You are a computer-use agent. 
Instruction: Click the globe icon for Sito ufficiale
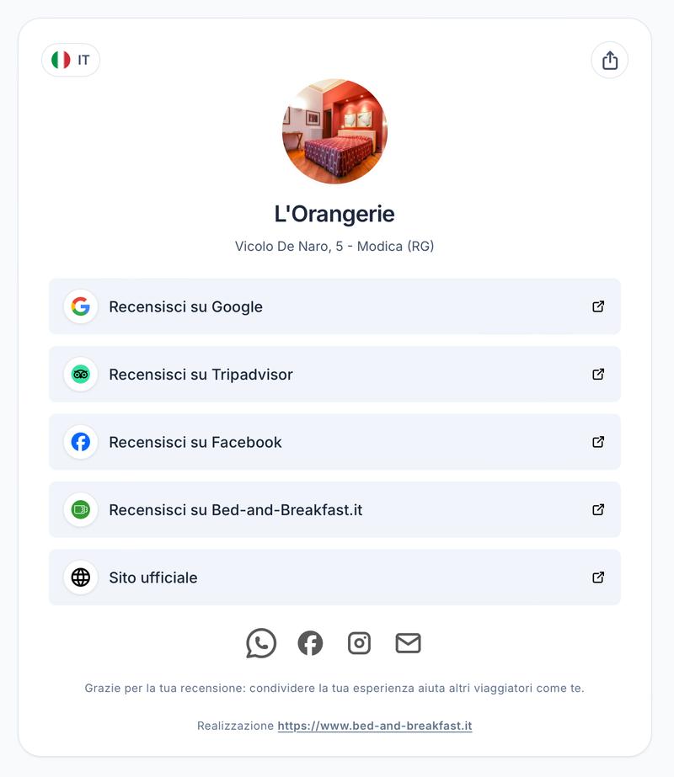coord(81,577)
